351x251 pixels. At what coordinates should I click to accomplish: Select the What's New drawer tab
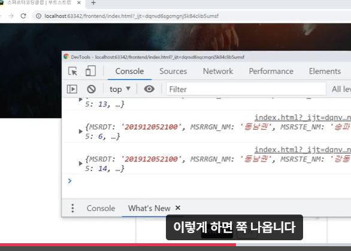149,208
